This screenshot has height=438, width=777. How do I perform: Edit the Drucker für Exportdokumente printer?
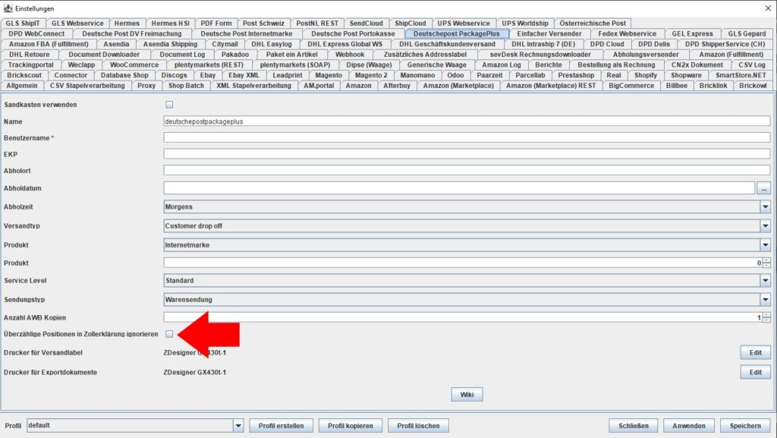tap(755, 372)
